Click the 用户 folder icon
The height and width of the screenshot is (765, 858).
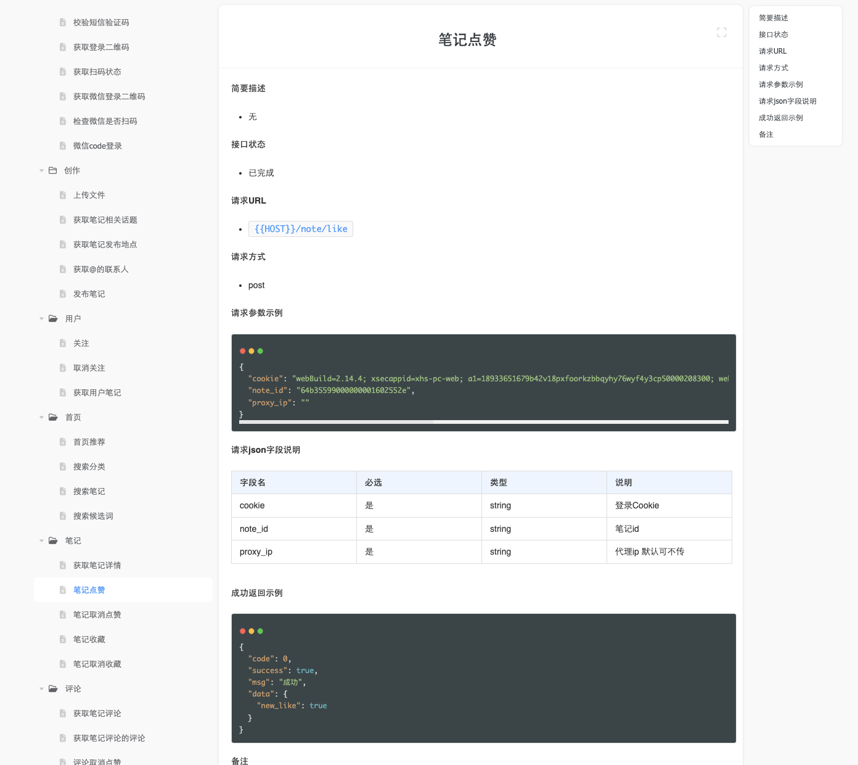pyautogui.click(x=53, y=318)
